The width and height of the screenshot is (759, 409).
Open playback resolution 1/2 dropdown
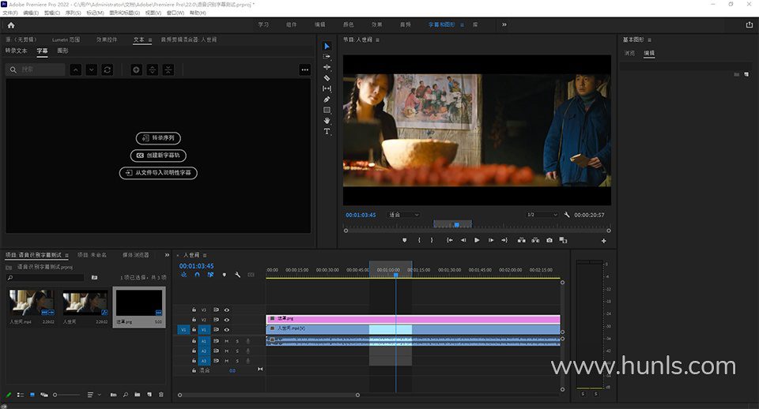[542, 215]
